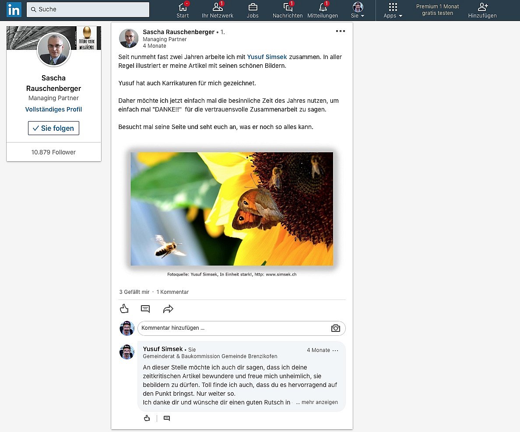The width and height of the screenshot is (520, 432).
Task: Click the comment icon under the post
Action: 145,309
